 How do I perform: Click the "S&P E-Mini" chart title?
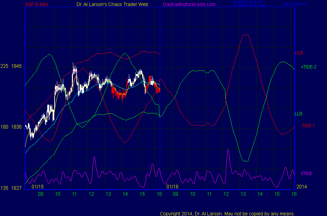tap(37, 4)
